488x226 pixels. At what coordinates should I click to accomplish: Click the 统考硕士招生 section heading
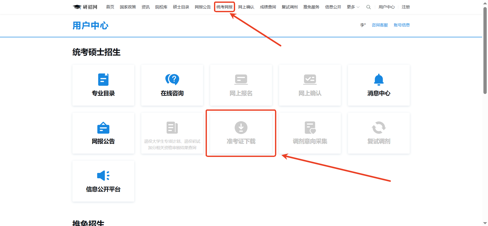pos(96,52)
